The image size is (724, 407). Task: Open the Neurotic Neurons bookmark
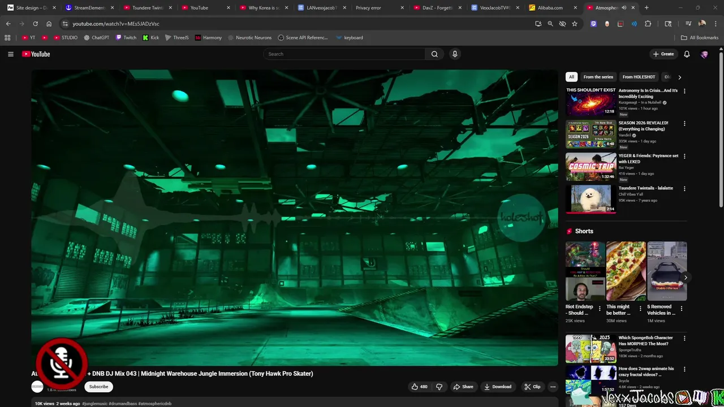(249, 38)
